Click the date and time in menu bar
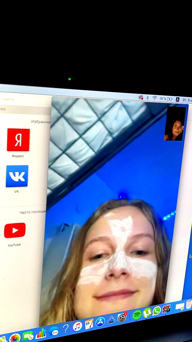Viewport: 192px width, 342px height. click(x=187, y=100)
